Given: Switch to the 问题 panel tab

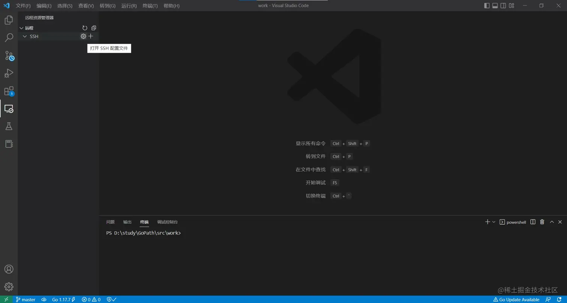Looking at the screenshot, I should tap(110, 222).
